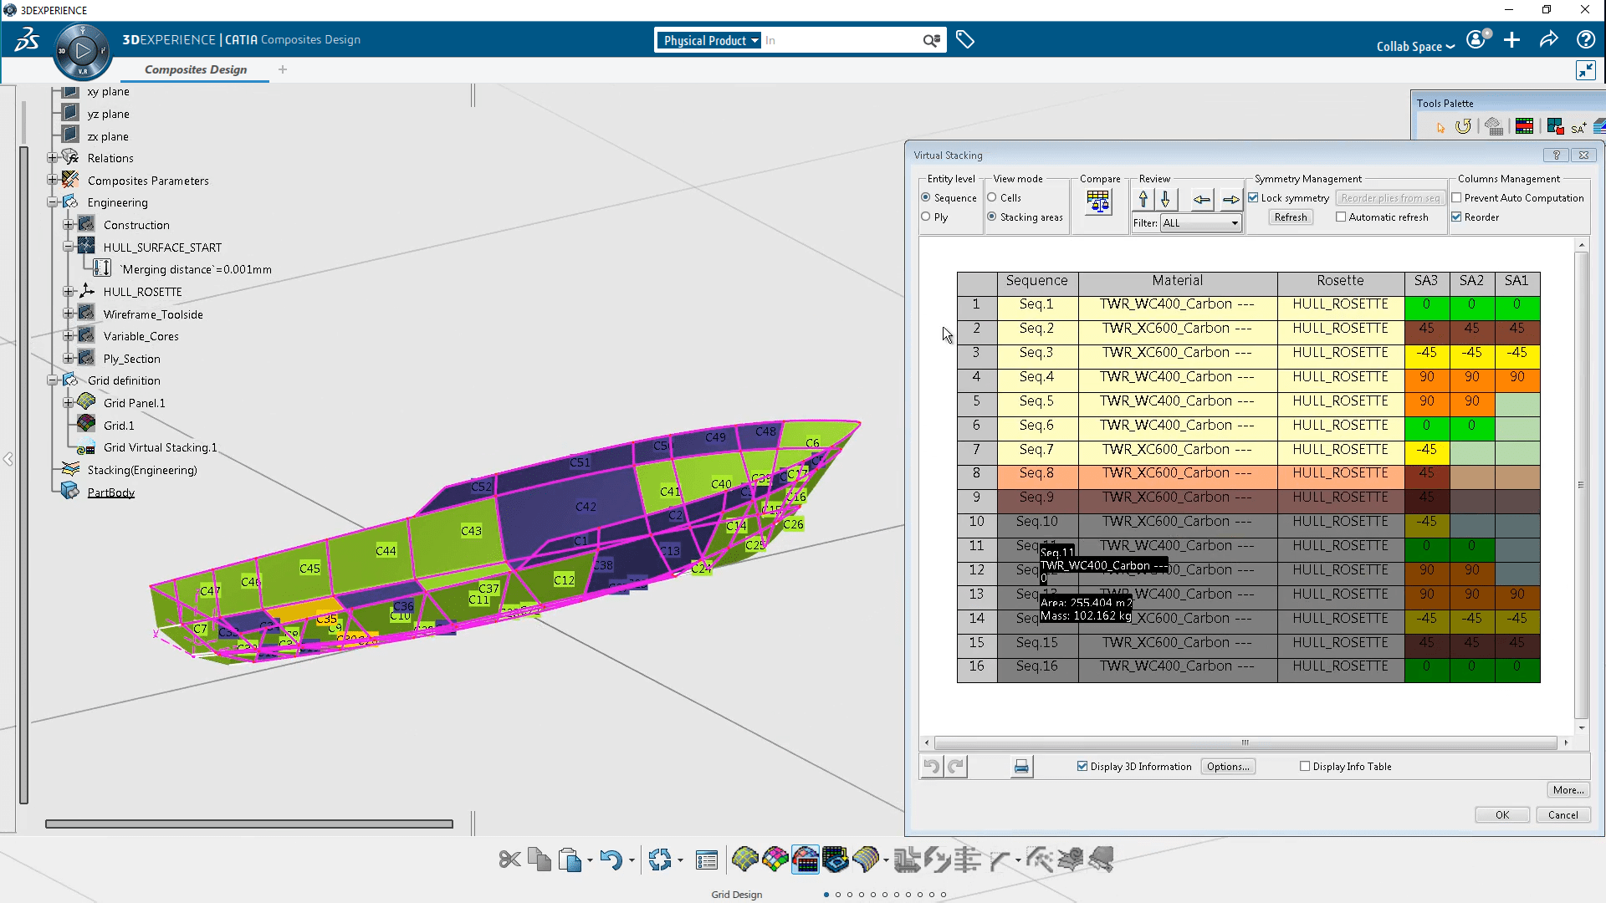Enable Automatic refresh checkbox

[x=1342, y=217]
